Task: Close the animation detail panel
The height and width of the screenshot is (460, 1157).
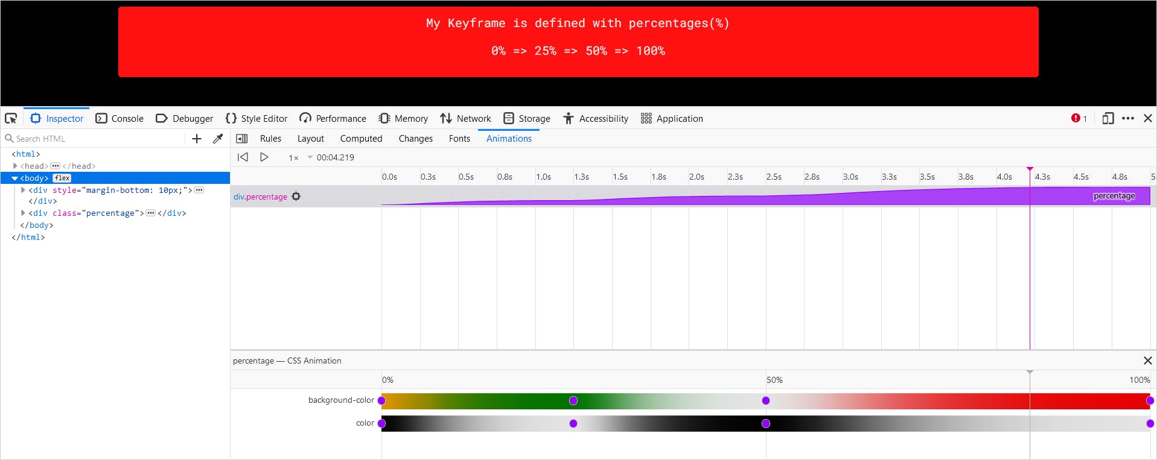Action: coord(1148,361)
